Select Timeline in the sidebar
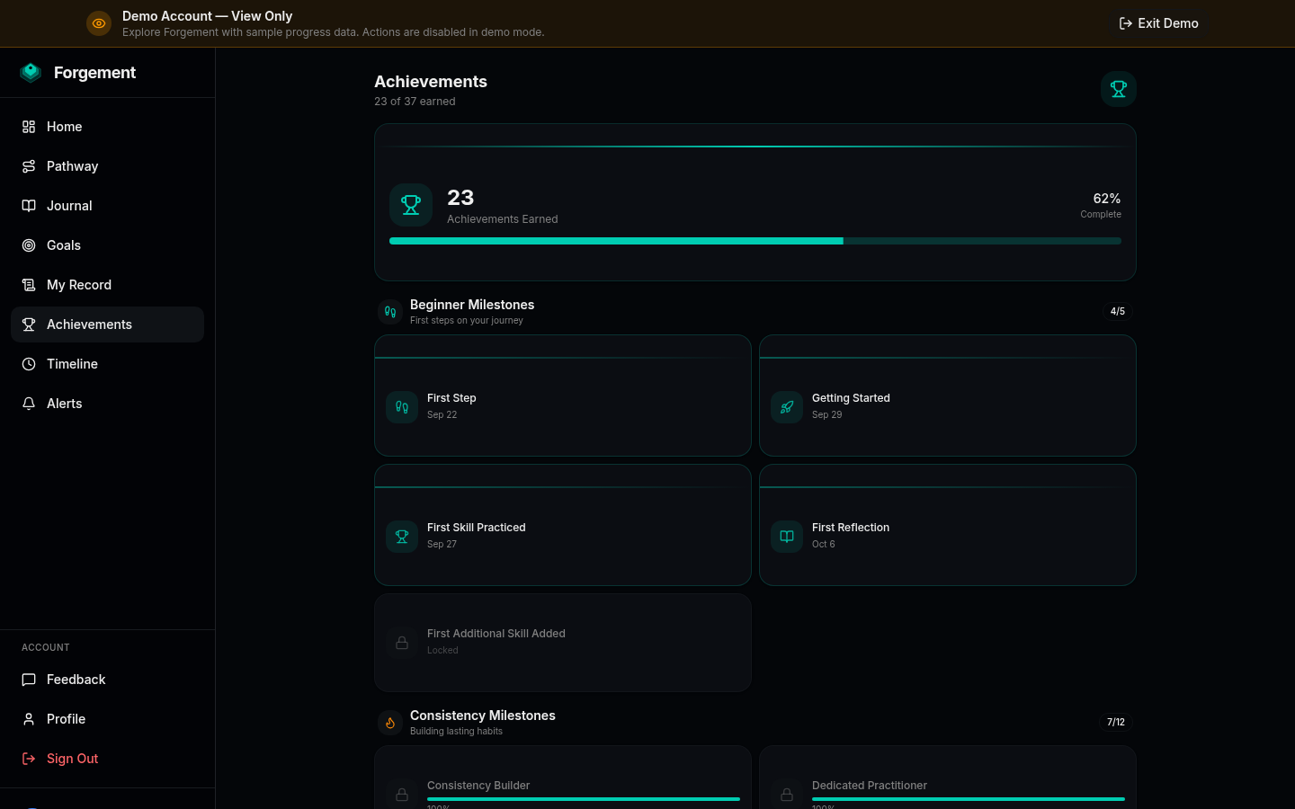 click(107, 364)
